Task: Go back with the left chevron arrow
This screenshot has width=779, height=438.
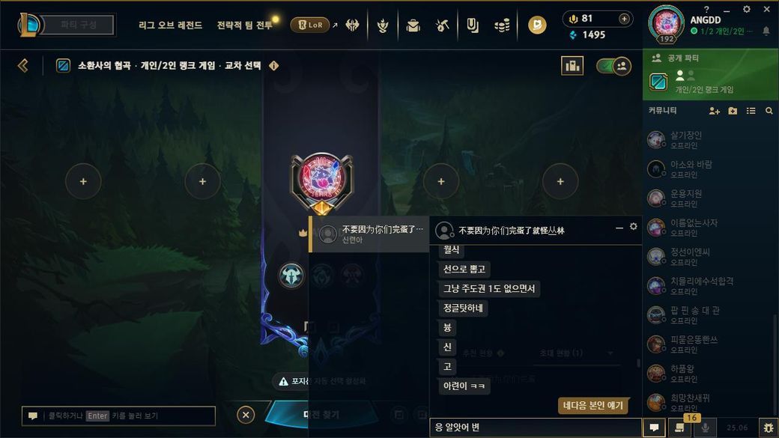Action: 23,66
